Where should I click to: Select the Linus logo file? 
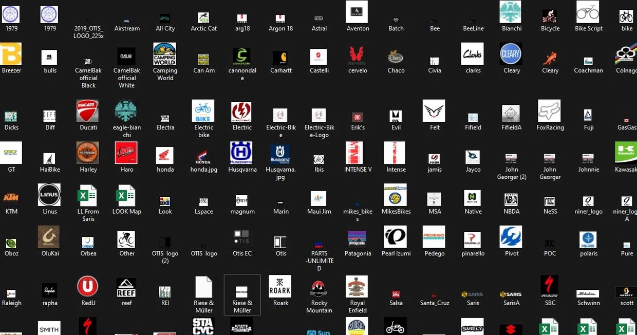pos(49,195)
